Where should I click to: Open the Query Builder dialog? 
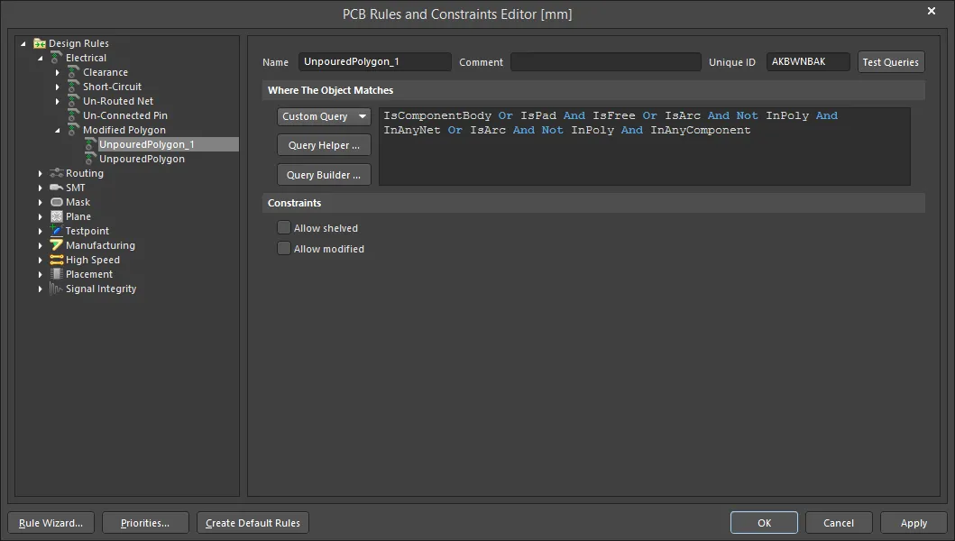tap(324, 175)
